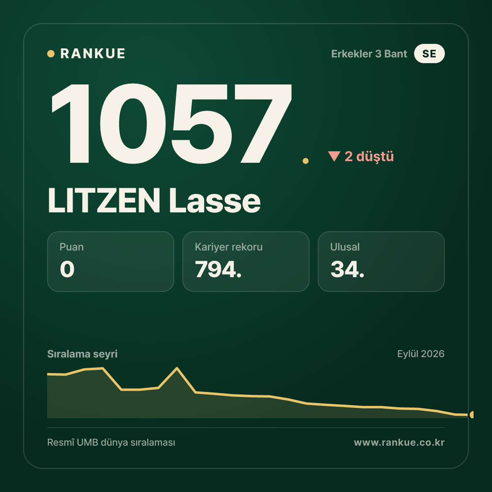The image size is (492, 492).
Task: Click the career best value 794.
Action: (x=219, y=269)
